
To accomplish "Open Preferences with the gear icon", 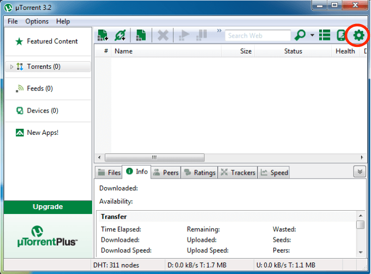I will tap(358, 36).
